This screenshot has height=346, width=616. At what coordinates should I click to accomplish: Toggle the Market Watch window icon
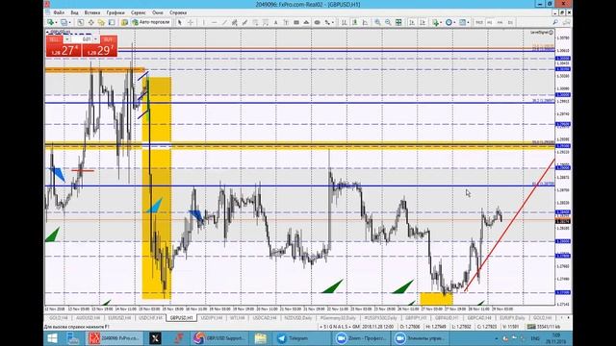pyautogui.click(x=81, y=22)
